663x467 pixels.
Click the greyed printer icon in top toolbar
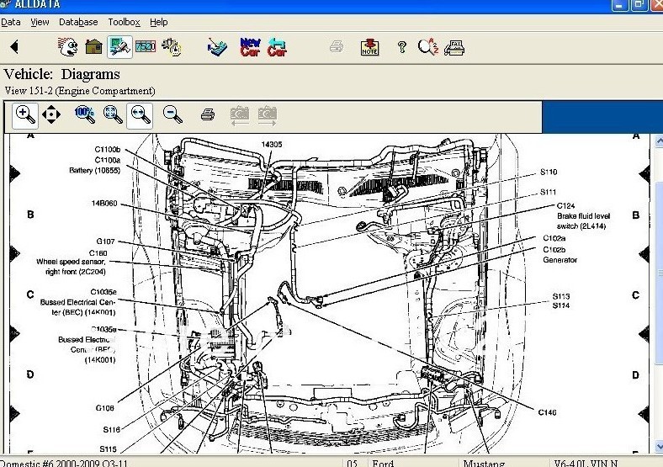pos(337,46)
